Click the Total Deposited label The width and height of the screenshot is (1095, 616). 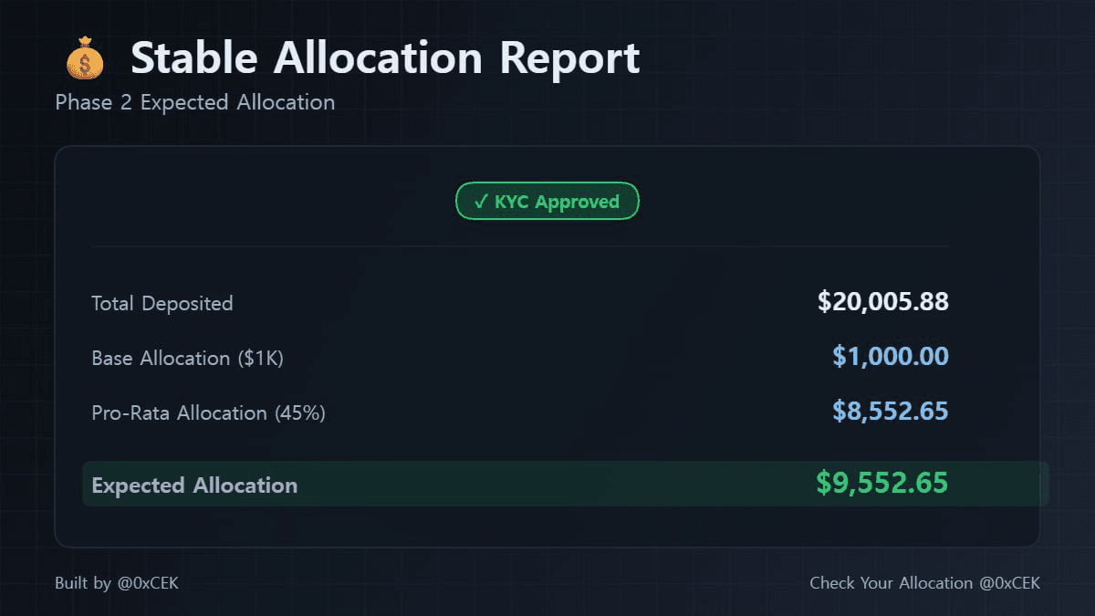point(162,303)
